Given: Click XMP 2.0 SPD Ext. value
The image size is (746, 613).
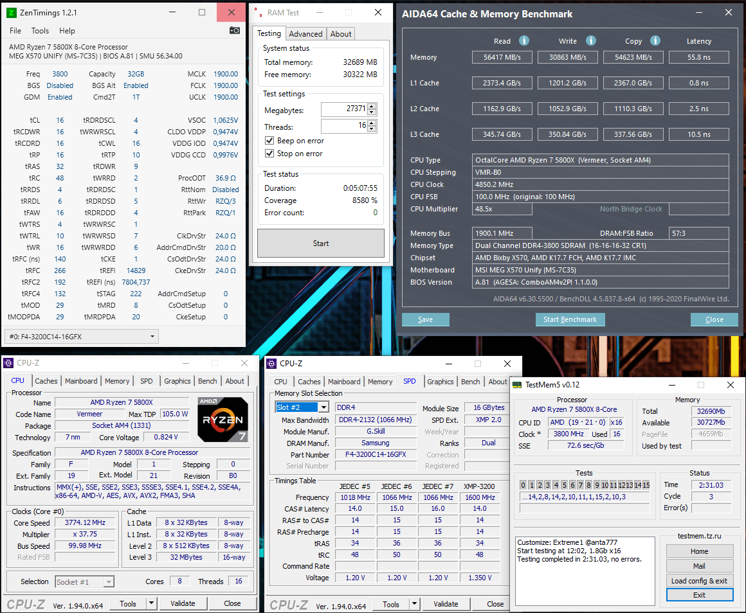Looking at the screenshot, I should point(489,420).
